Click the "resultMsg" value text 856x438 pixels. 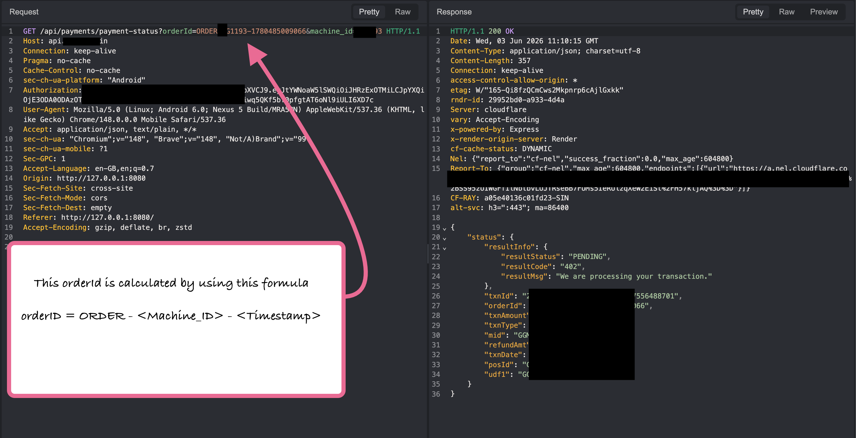634,277
